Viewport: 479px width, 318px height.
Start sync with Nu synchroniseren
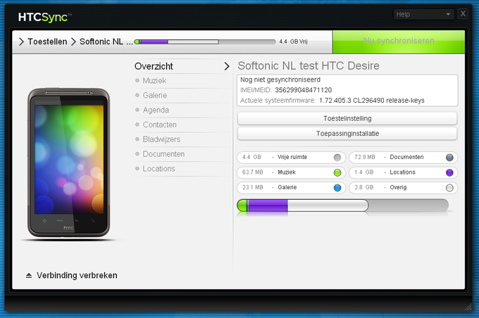pos(399,42)
